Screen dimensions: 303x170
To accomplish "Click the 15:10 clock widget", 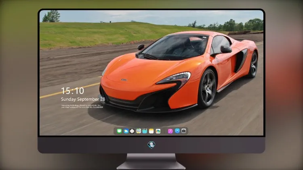I will (72, 91).
